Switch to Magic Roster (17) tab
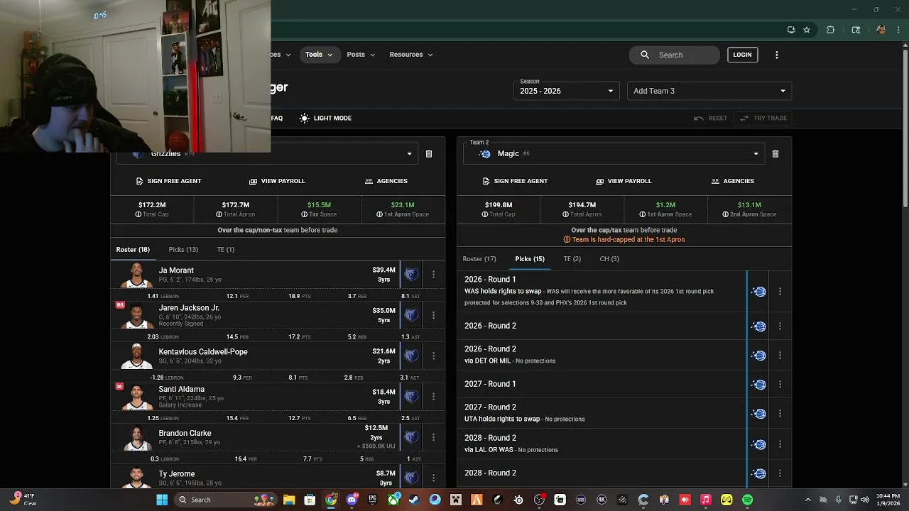 [x=479, y=259]
